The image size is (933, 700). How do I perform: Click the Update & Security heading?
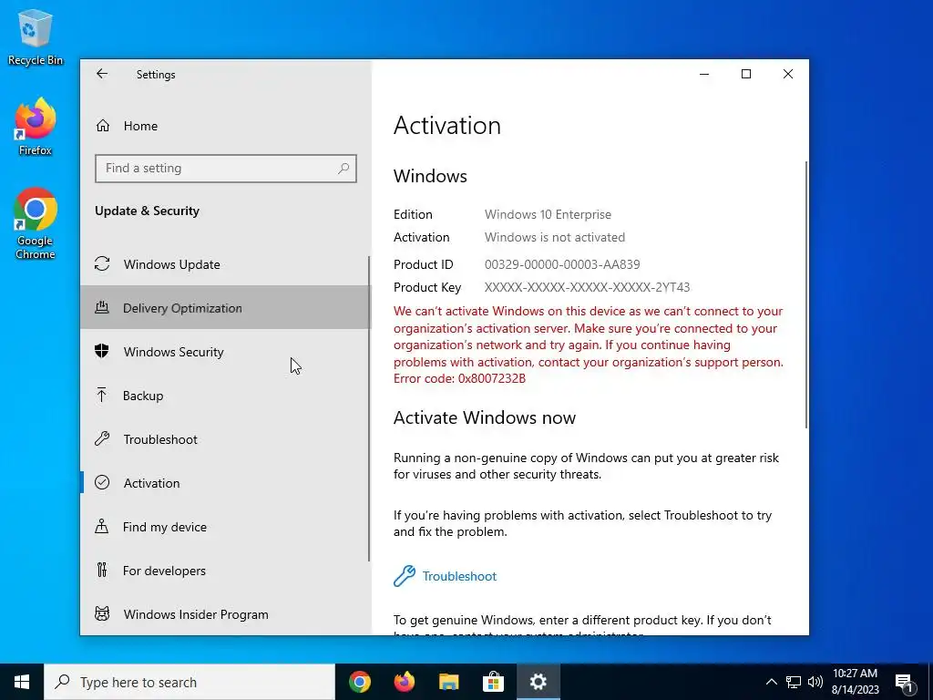coord(147,211)
